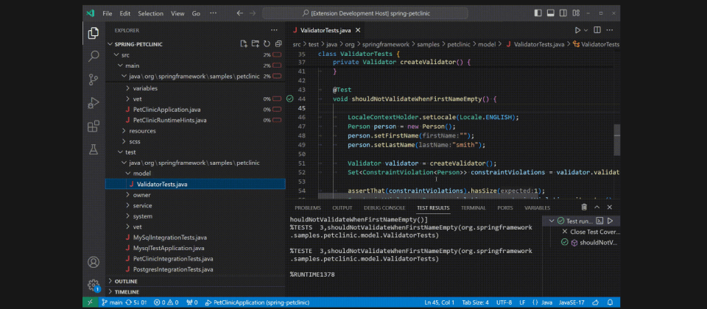Click the editor vertical scrollbar
This screenshot has height=309, width=707.
(617, 140)
